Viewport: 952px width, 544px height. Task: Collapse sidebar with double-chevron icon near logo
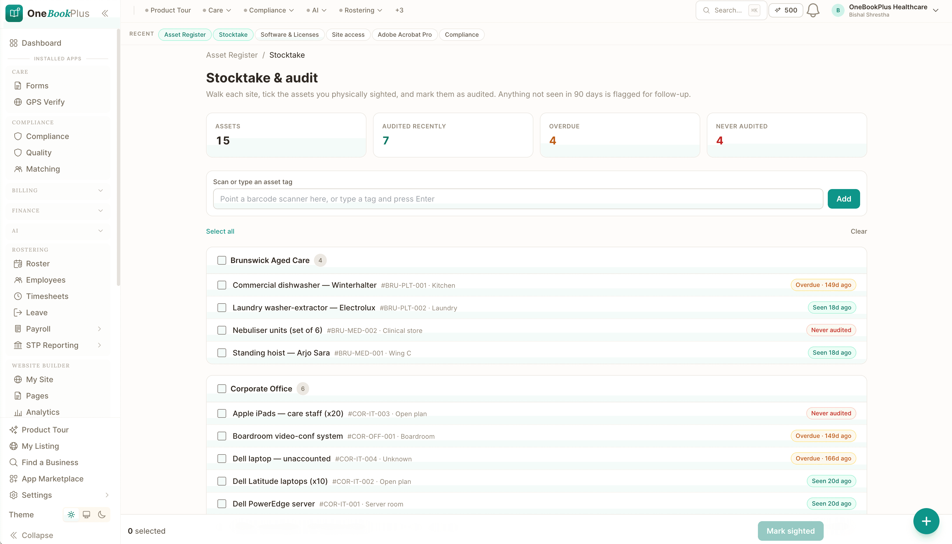105,13
